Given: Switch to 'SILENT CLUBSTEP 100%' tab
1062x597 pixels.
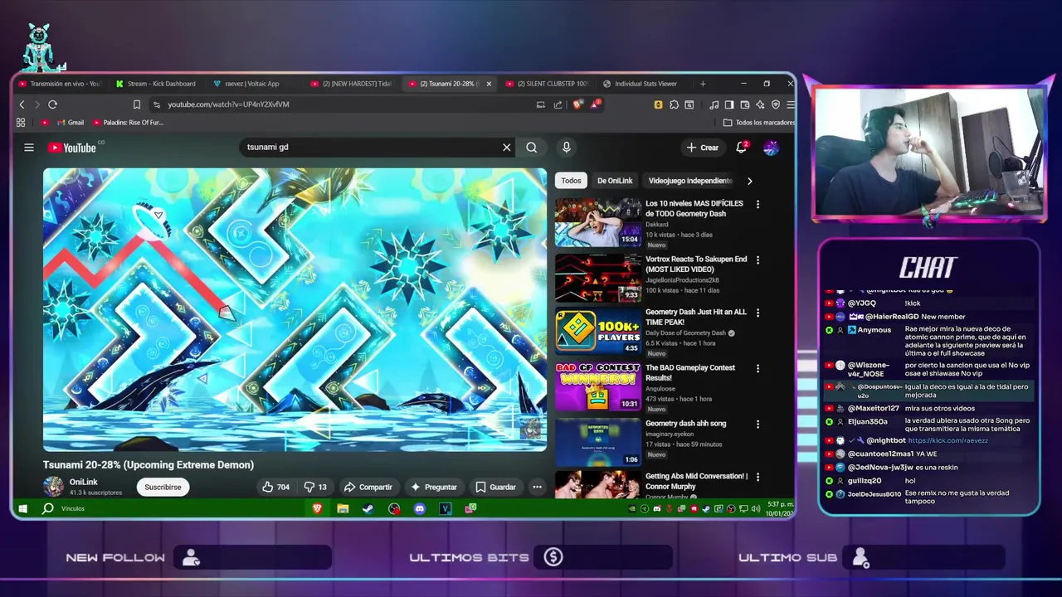Looking at the screenshot, I should 546,84.
